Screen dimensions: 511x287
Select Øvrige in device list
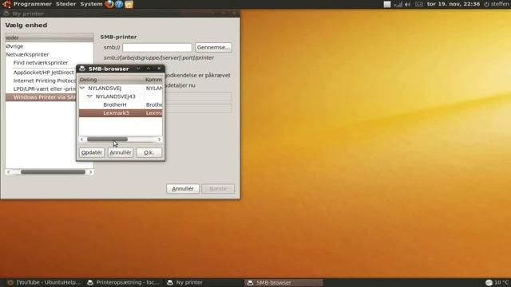click(50, 46)
